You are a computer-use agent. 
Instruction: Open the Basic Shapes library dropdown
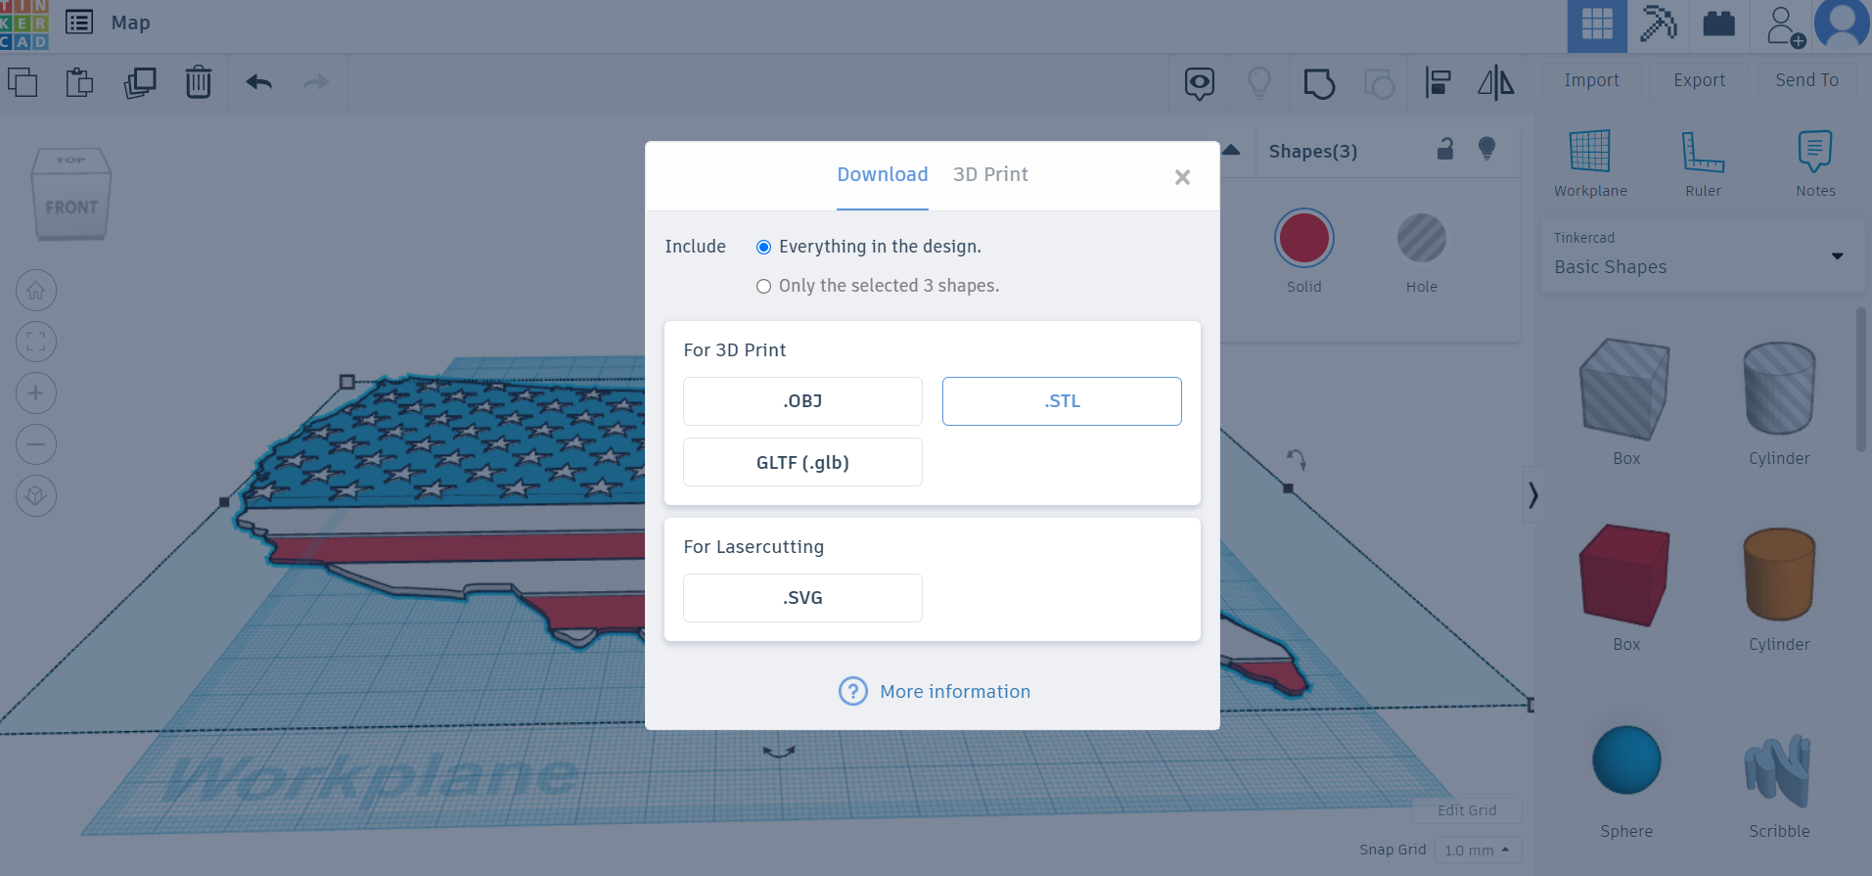point(1704,255)
